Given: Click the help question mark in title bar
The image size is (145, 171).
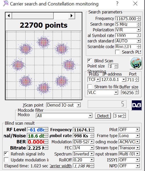Looking at the screenshot, I should click(117, 4).
